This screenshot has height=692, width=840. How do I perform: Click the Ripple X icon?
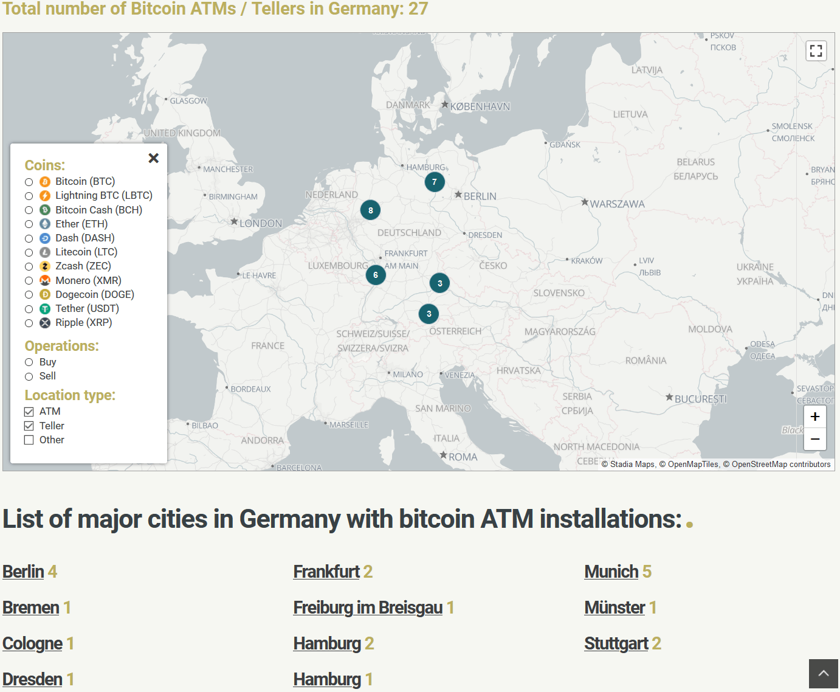(x=45, y=323)
